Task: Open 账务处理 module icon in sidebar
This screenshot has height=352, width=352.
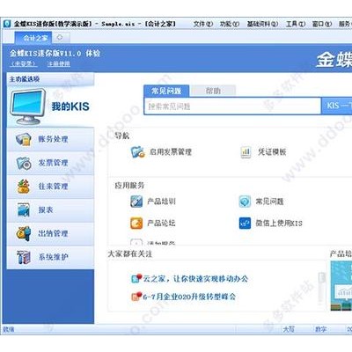Action: (x=24, y=139)
